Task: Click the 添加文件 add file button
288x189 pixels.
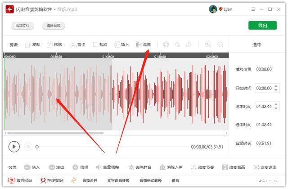Action: pos(22,26)
